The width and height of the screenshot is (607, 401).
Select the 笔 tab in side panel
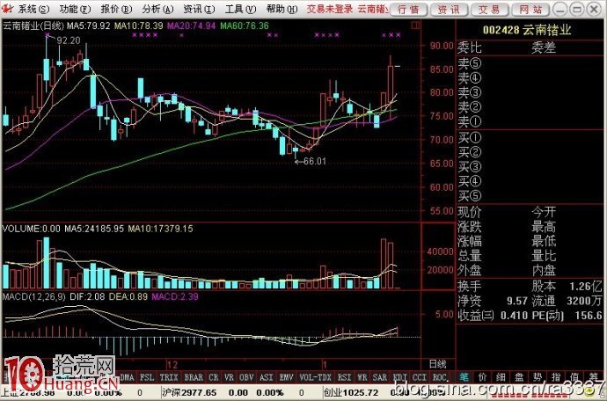coord(464,377)
